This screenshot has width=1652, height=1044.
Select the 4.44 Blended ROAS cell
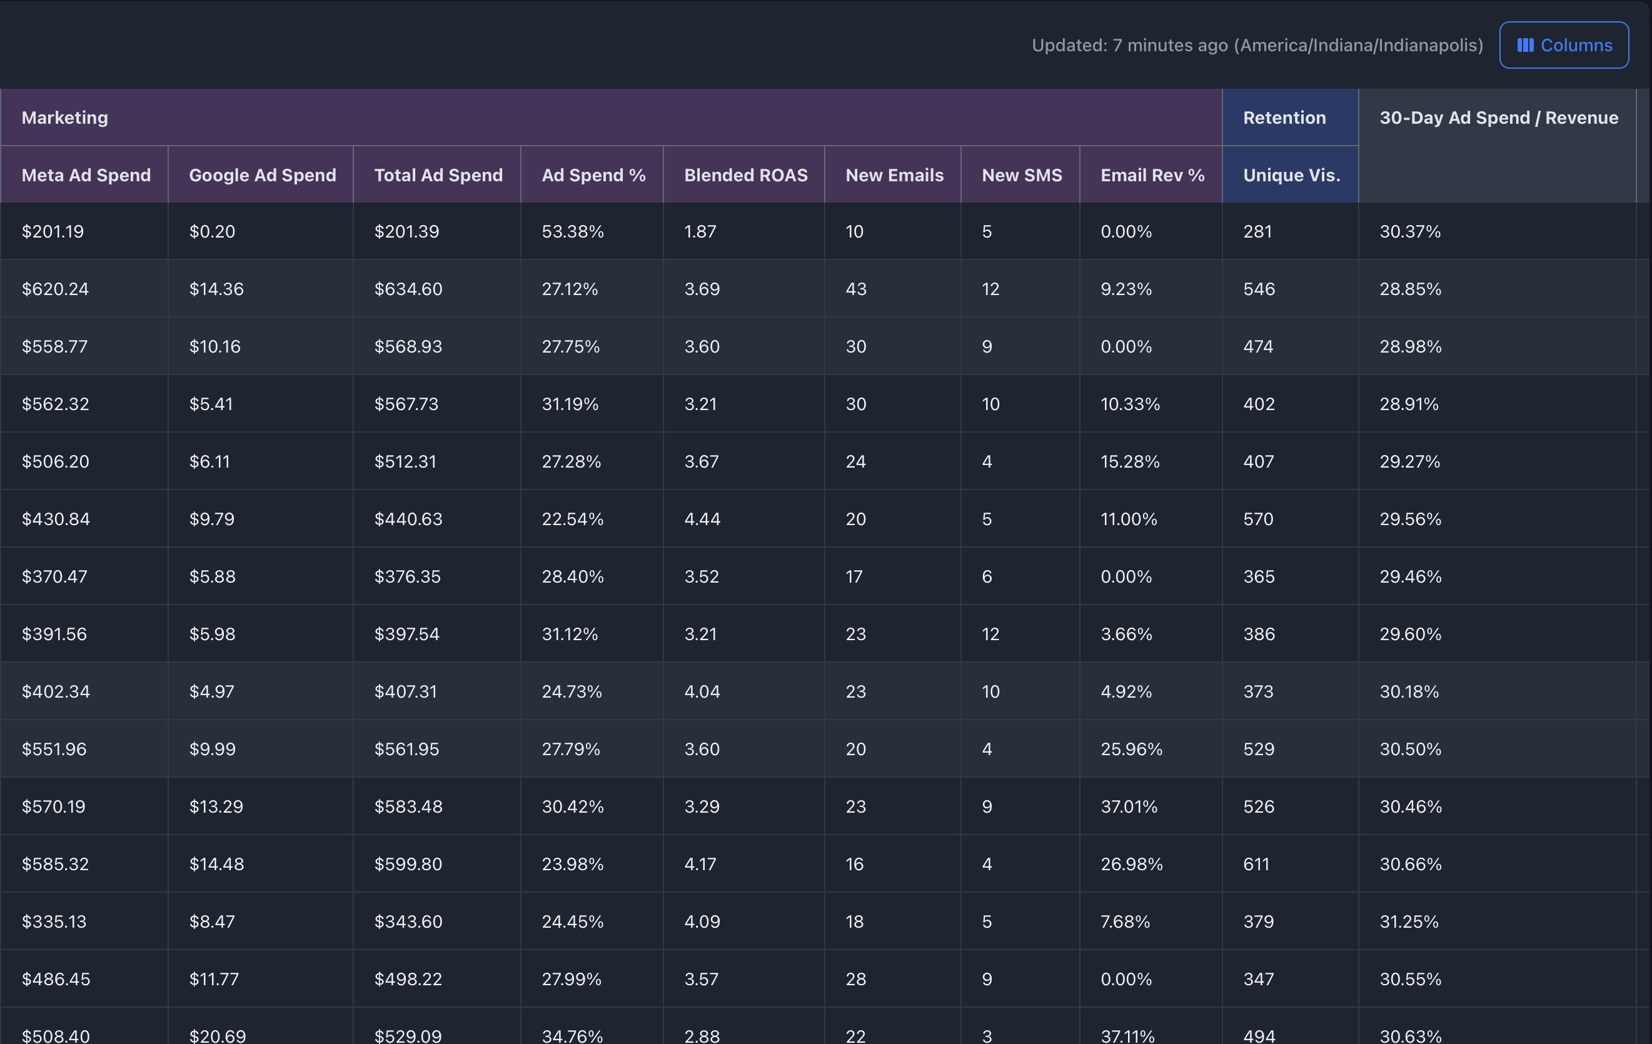(x=702, y=519)
